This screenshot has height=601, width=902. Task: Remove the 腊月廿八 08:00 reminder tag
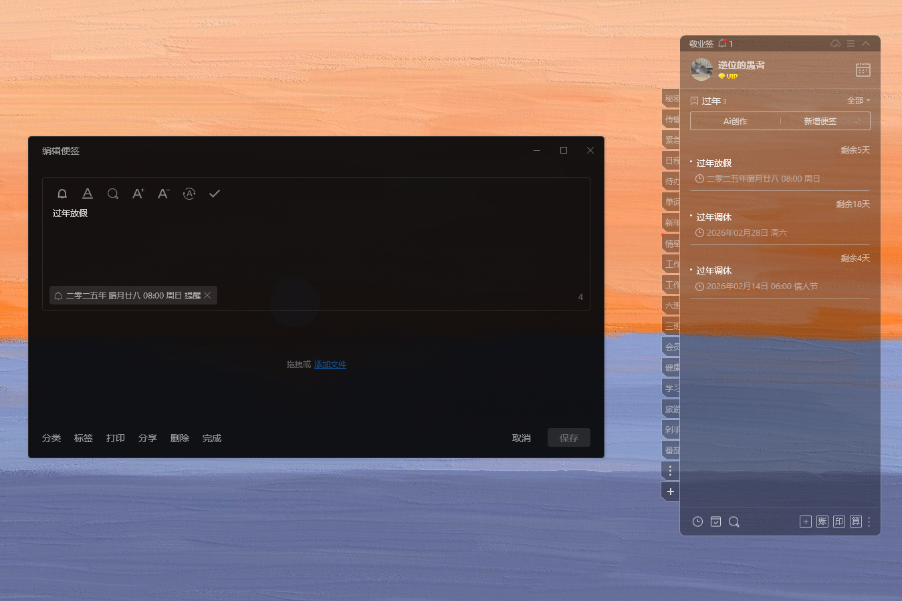point(208,295)
